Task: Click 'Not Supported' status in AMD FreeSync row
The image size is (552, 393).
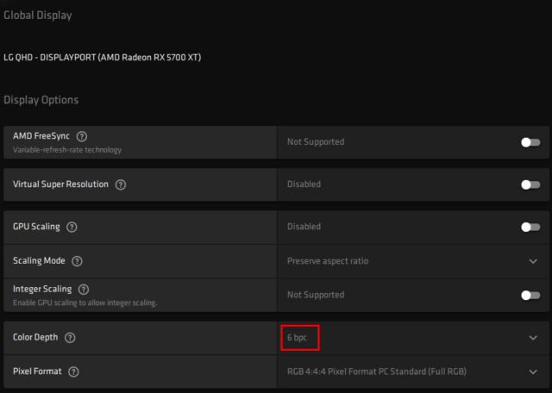Action: coord(316,142)
